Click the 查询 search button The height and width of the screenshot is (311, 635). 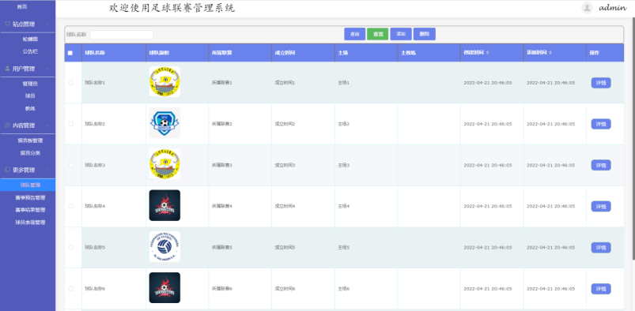pos(355,34)
